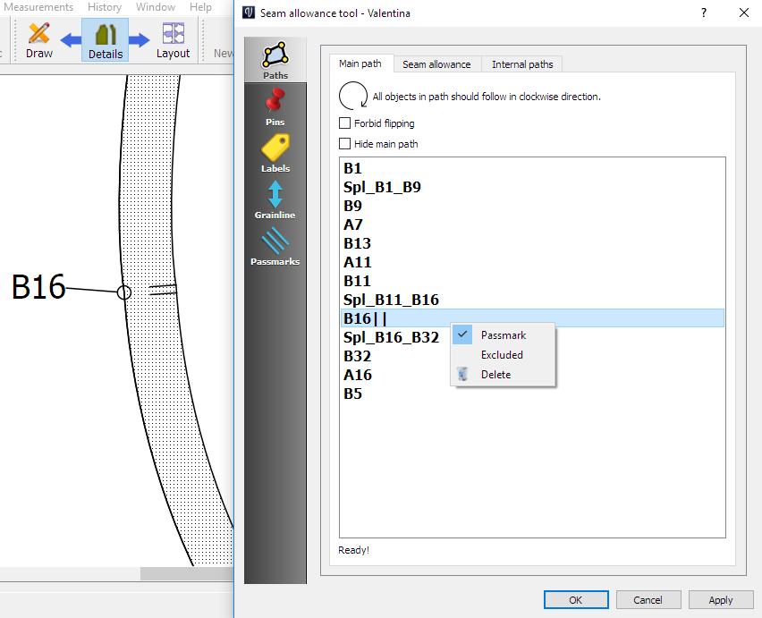
Task: Select B5 in path list
Action: (x=532, y=394)
